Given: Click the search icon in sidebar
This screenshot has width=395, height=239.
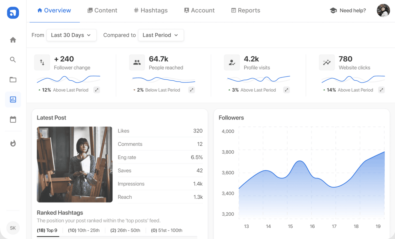Looking at the screenshot, I should (x=13, y=60).
